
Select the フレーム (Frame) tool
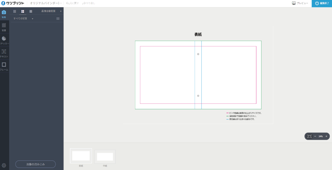pos(4,66)
